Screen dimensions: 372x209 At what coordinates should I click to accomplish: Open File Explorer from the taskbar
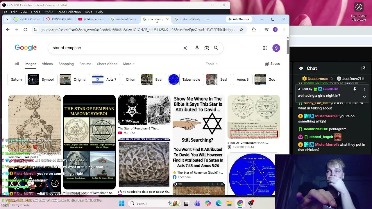click(229, 203)
